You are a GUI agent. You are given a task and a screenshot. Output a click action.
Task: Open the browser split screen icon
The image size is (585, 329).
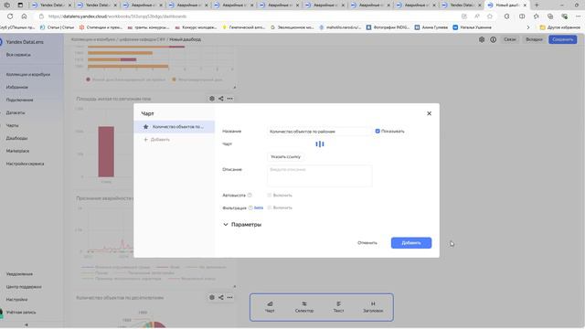[x=522, y=16]
